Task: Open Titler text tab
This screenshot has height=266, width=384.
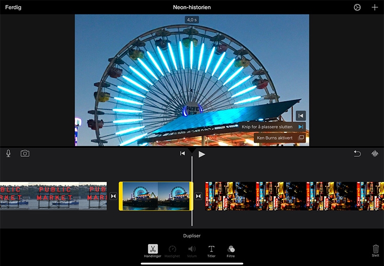Action: 211,251
